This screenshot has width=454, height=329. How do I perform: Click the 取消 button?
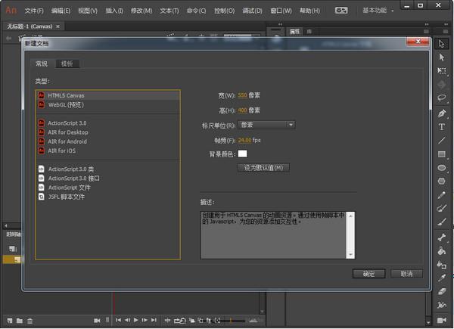(406, 274)
